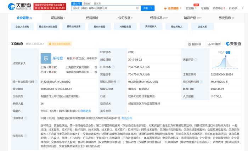Click the 附近公司 link
248x151 pixels.
(x=127, y=118)
